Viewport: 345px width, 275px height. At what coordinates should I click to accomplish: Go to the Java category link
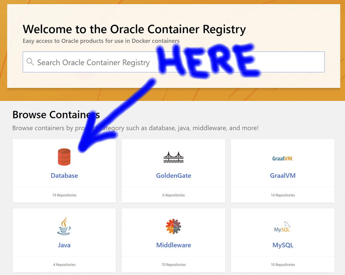click(64, 245)
